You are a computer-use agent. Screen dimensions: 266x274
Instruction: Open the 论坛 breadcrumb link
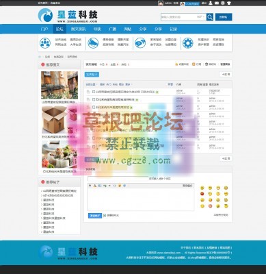tap(47, 57)
